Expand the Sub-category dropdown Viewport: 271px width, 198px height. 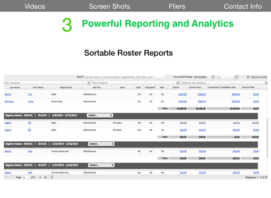click(178, 83)
